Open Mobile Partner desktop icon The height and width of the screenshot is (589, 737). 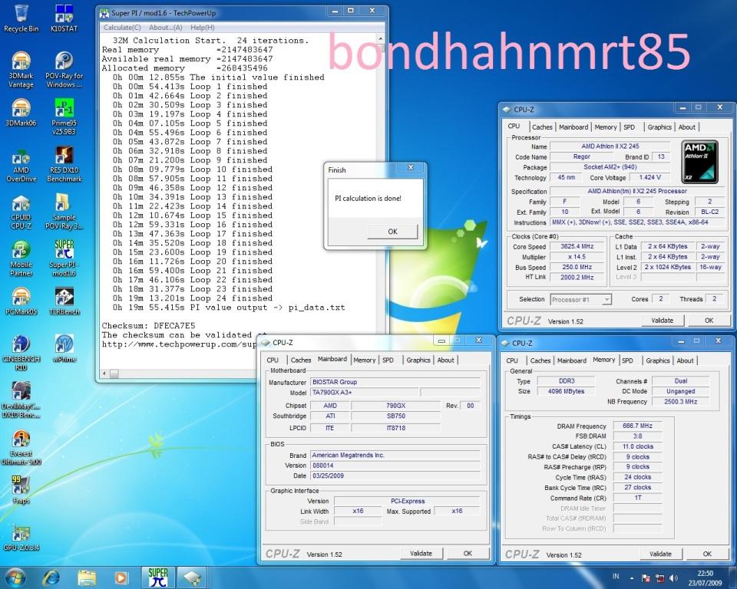[x=21, y=258]
